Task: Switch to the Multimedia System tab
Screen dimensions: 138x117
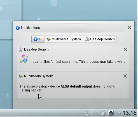Action: [64, 39]
